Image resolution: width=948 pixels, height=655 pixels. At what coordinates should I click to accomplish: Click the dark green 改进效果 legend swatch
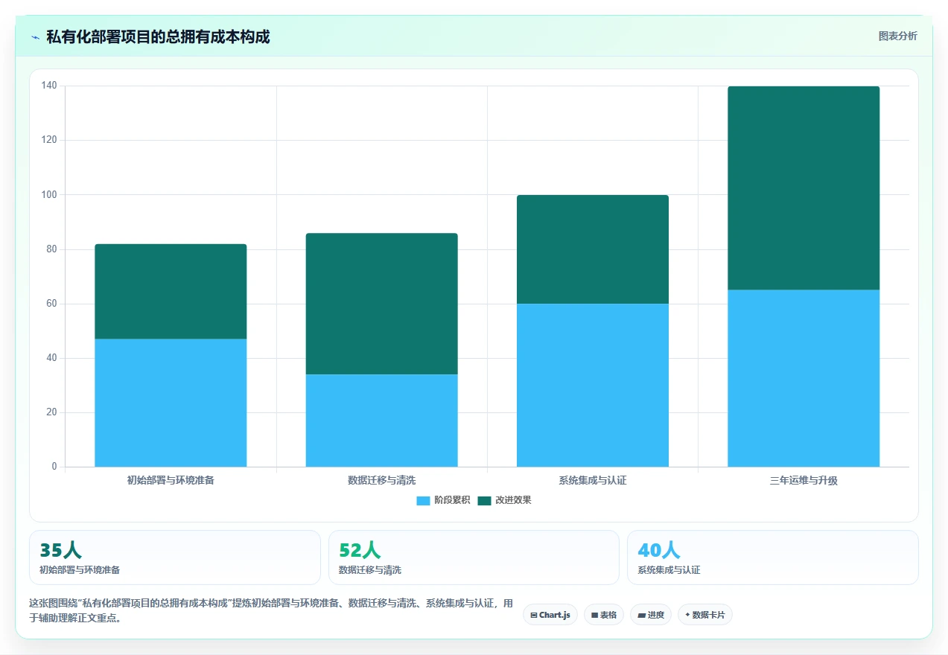coord(484,500)
